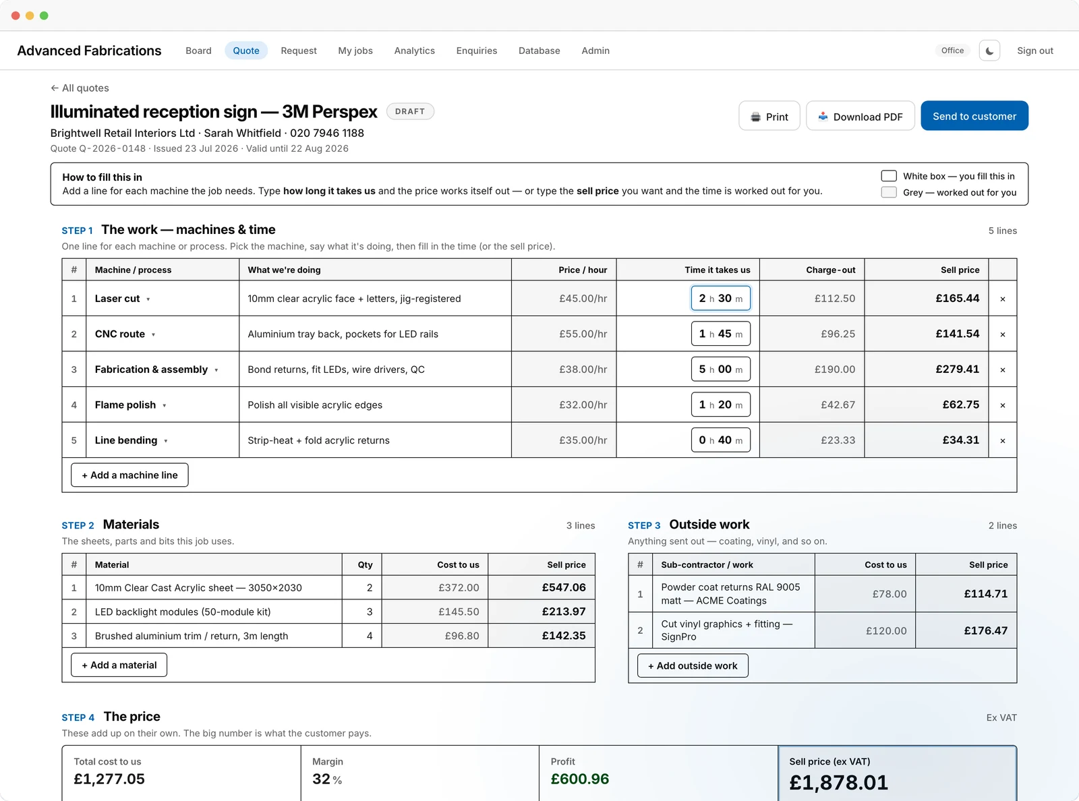Click the Print button
This screenshot has width=1079, height=801.
coord(769,116)
